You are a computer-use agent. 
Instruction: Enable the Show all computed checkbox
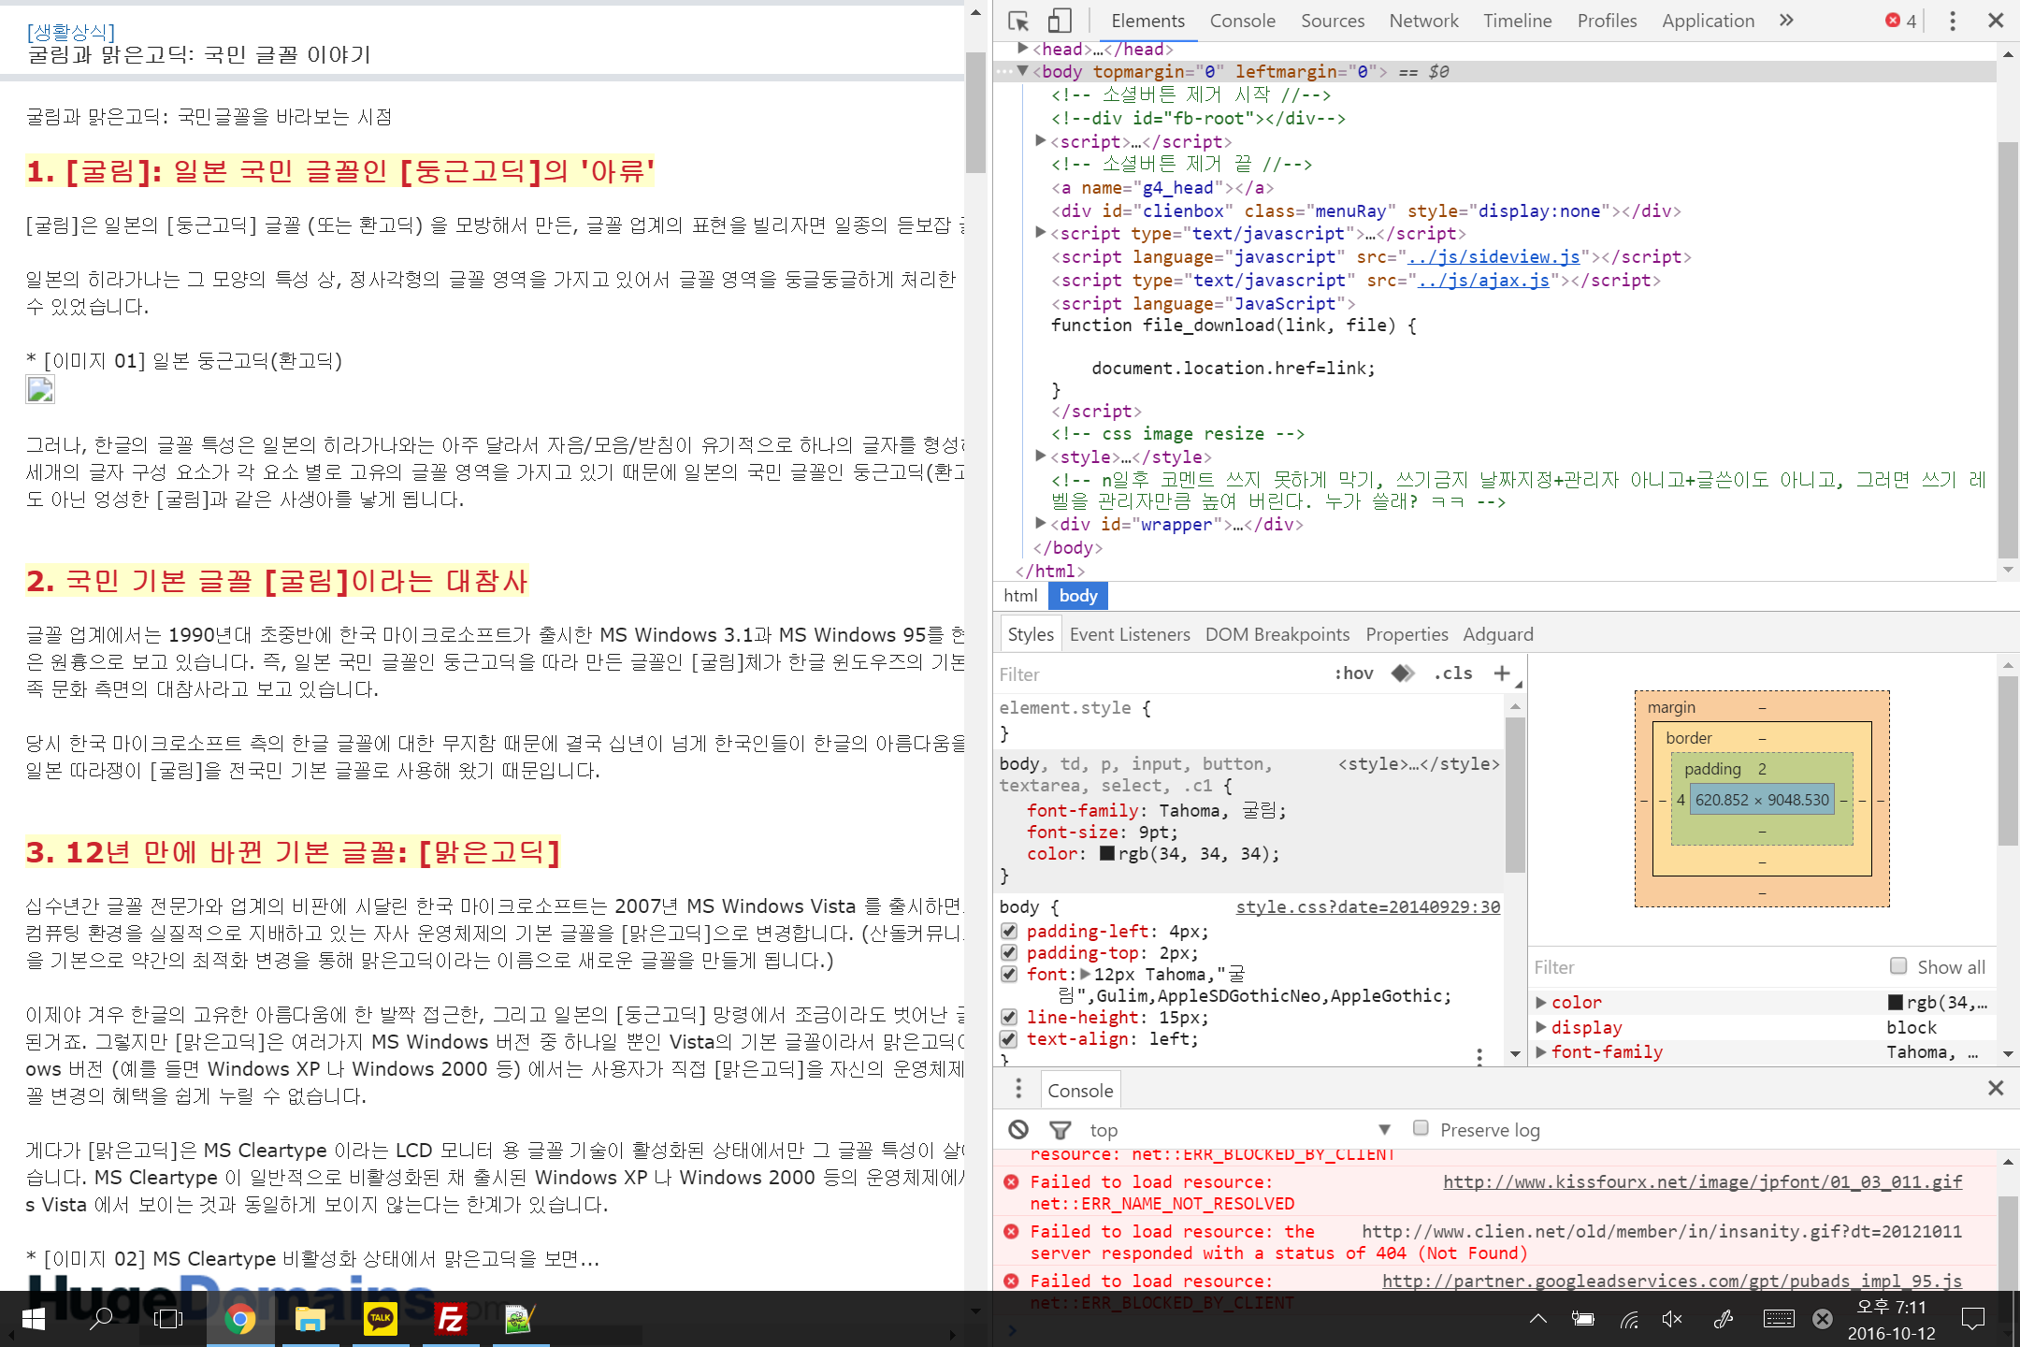coord(1898,966)
